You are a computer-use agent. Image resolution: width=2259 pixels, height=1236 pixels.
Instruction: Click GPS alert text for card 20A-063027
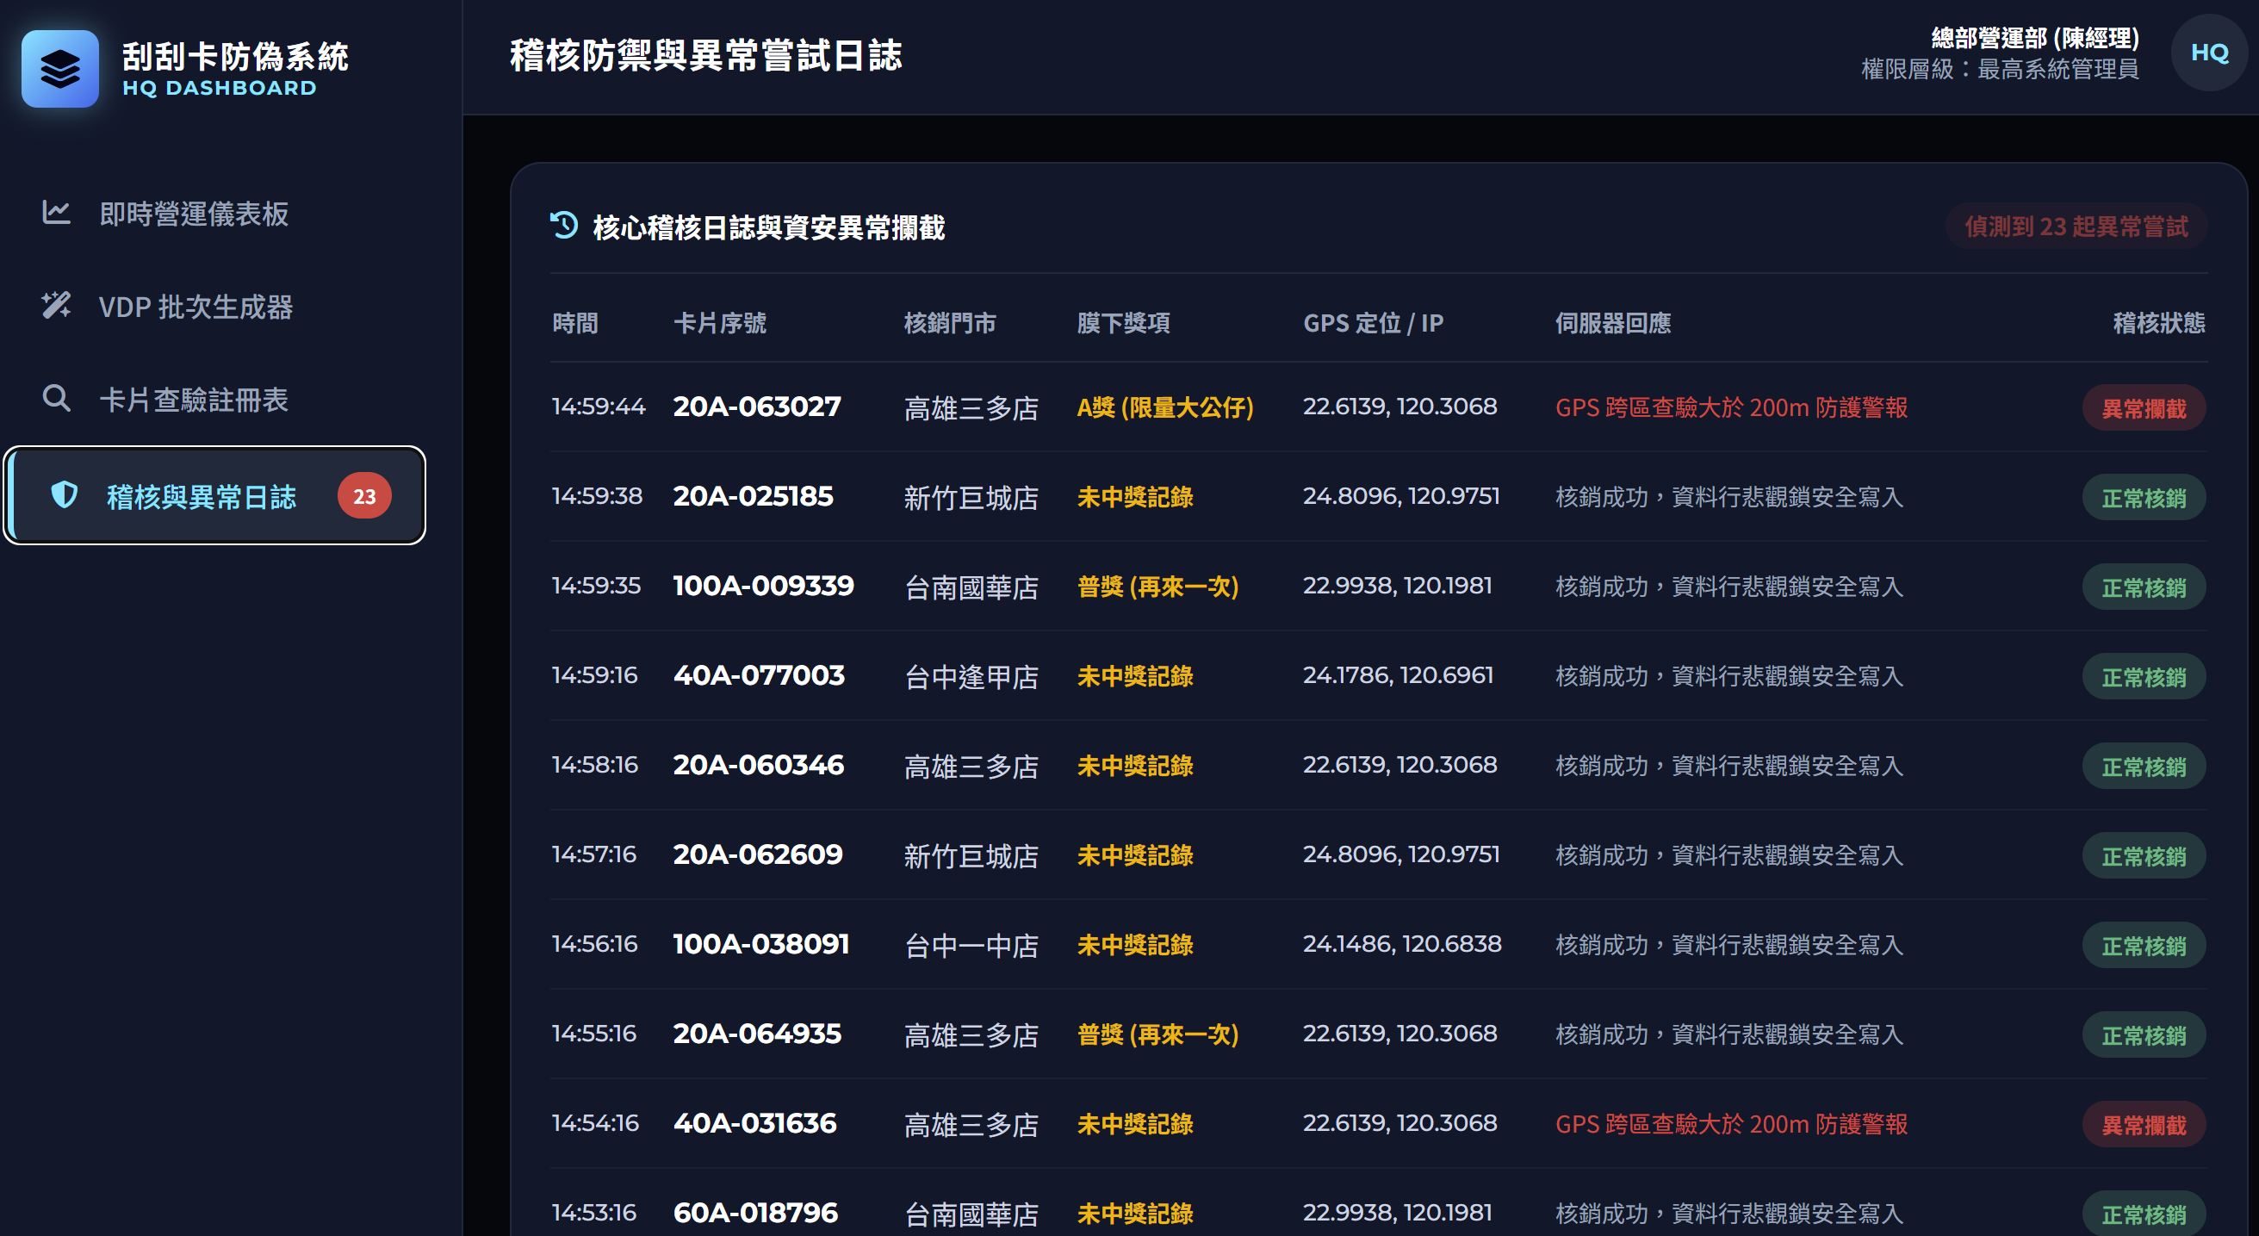pyautogui.click(x=1731, y=407)
